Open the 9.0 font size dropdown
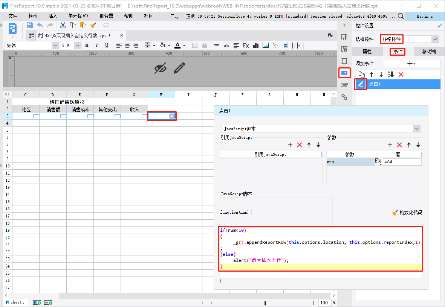 pyautogui.click(x=78, y=46)
